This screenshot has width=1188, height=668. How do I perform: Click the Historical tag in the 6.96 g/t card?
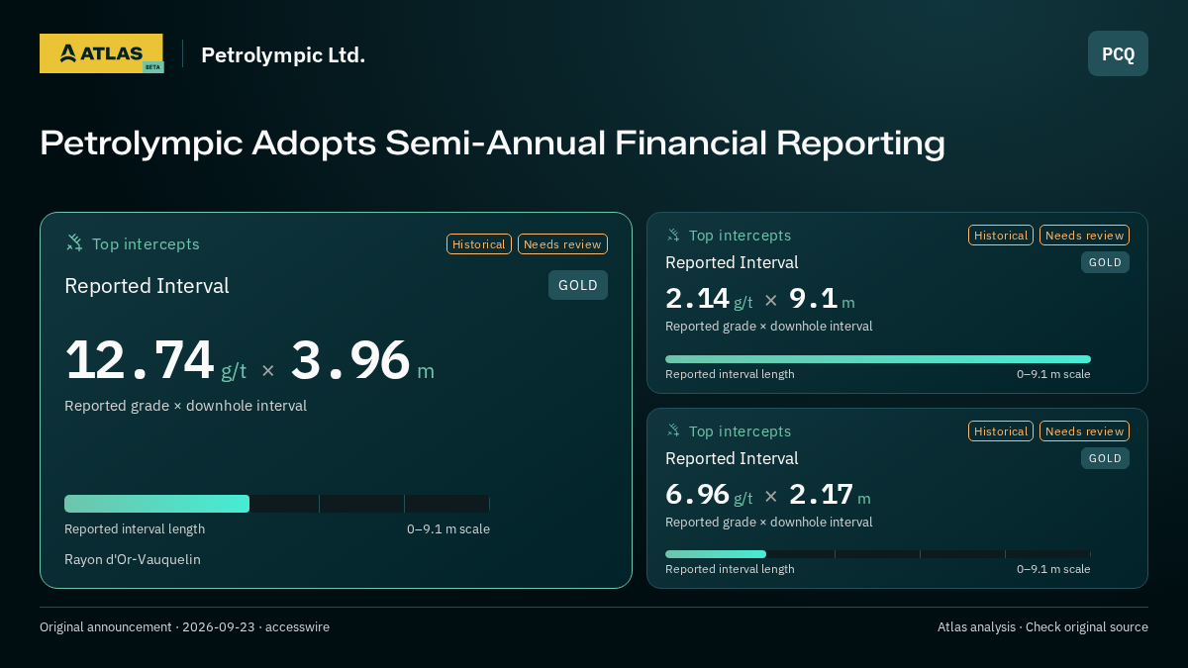point(1001,430)
